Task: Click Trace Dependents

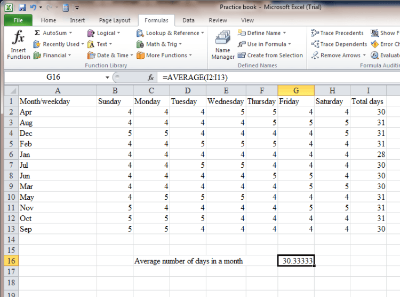Action: click(x=339, y=44)
